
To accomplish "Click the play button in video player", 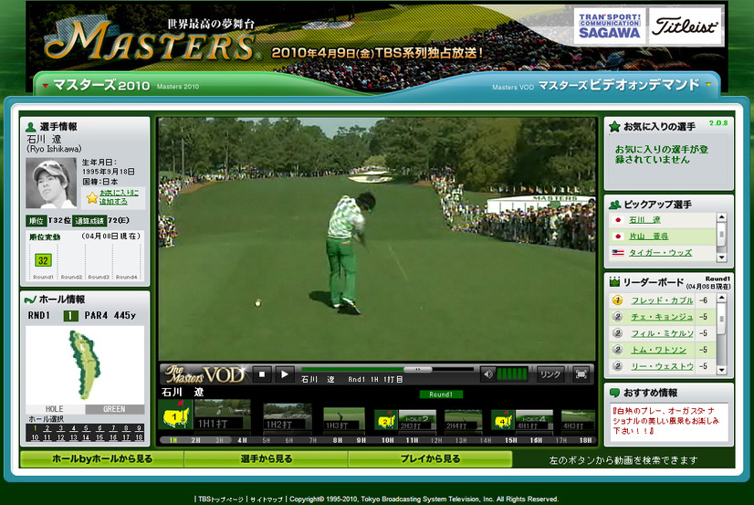I will tap(285, 373).
